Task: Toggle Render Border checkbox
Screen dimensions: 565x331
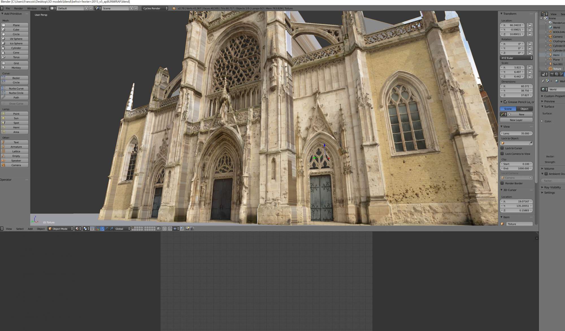Action: pyautogui.click(x=502, y=183)
